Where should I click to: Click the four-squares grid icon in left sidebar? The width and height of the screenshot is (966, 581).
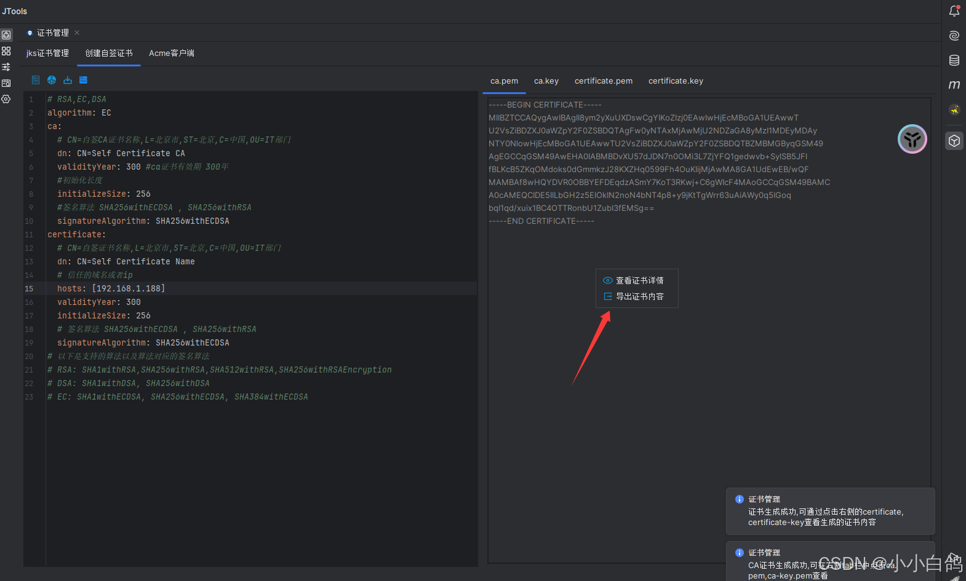click(x=6, y=51)
